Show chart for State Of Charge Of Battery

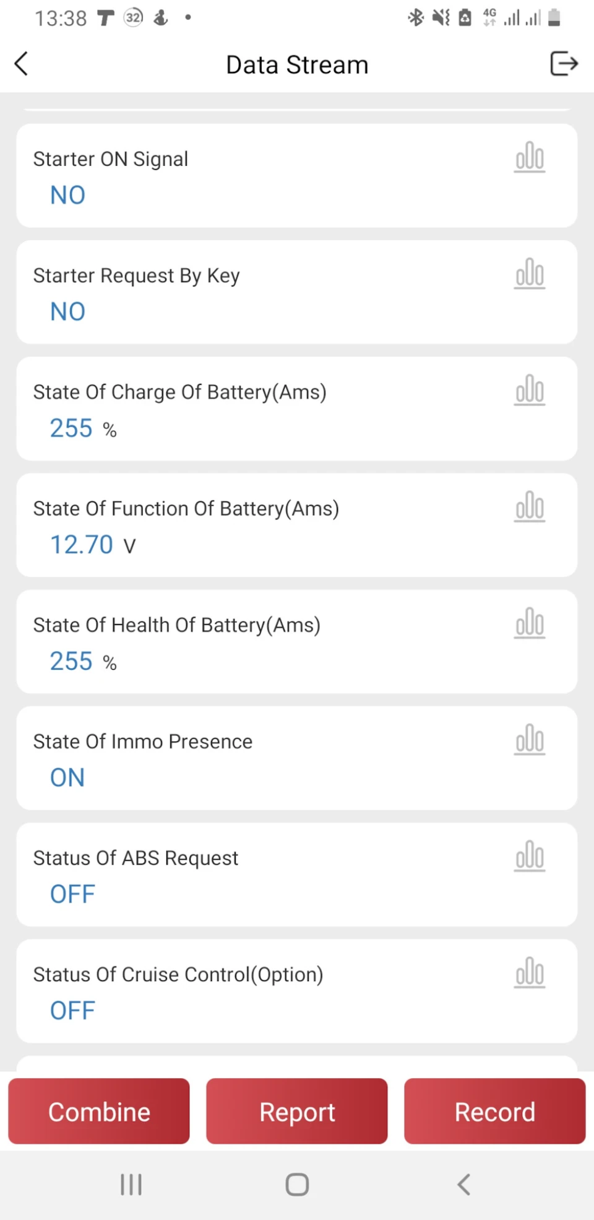coord(530,390)
